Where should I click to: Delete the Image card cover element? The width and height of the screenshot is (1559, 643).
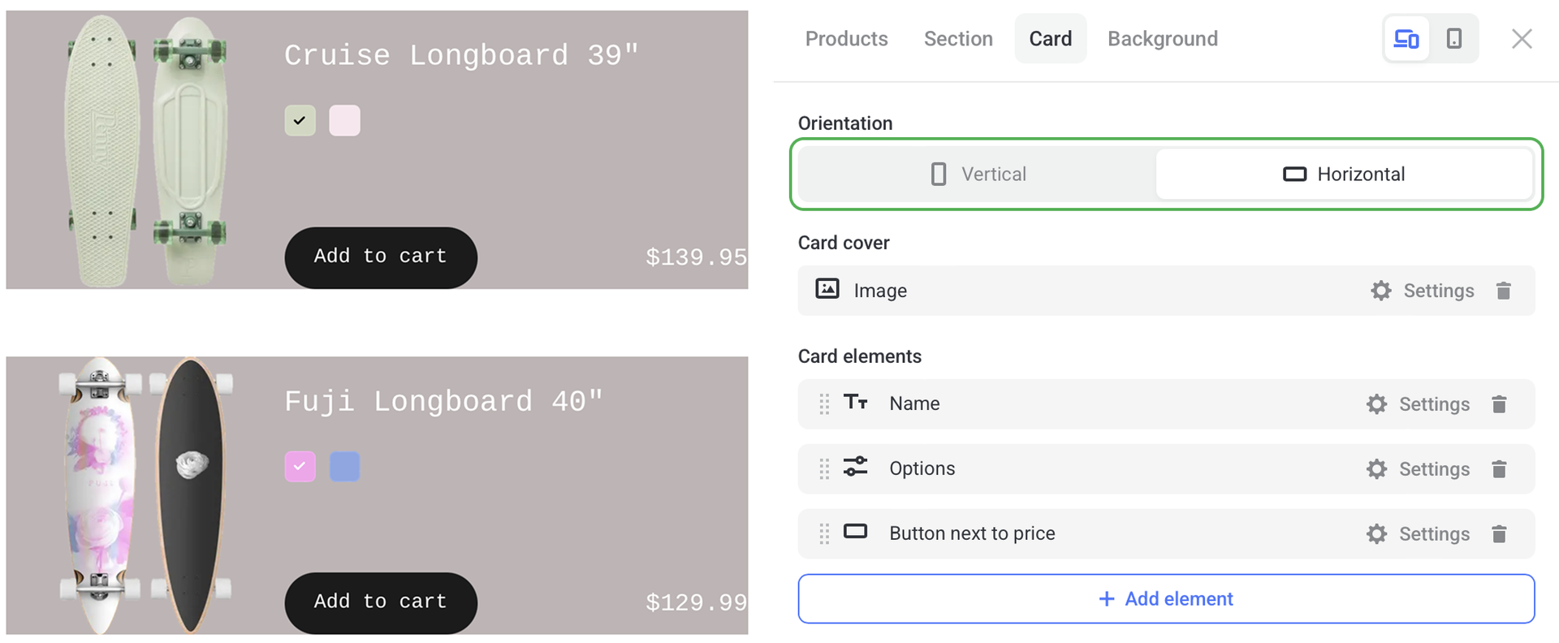pyautogui.click(x=1503, y=291)
